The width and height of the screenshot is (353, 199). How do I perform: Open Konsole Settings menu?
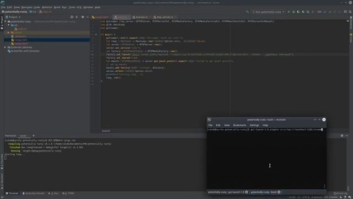tap(254, 125)
